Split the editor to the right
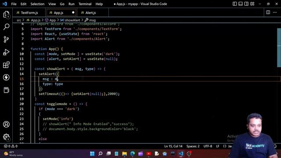The height and width of the screenshot is (158, 281). (268, 12)
